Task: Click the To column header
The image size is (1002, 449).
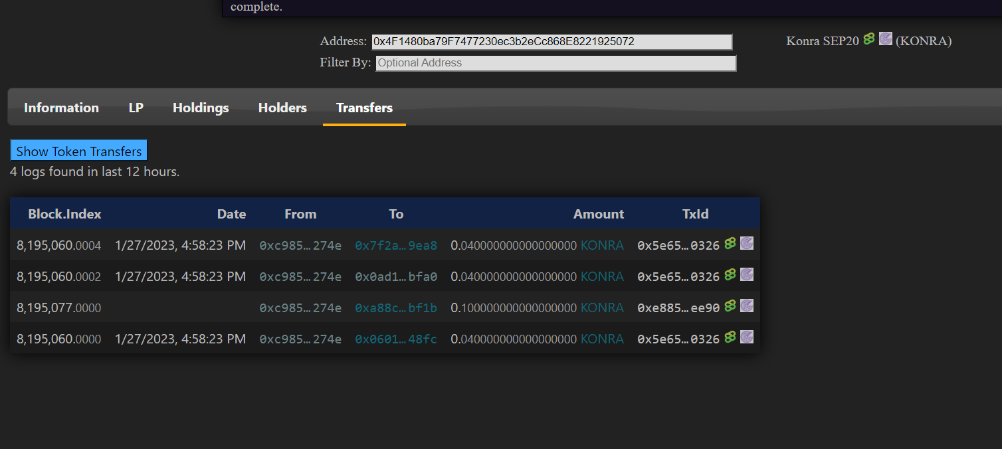Action: pyautogui.click(x=396, y=214)
